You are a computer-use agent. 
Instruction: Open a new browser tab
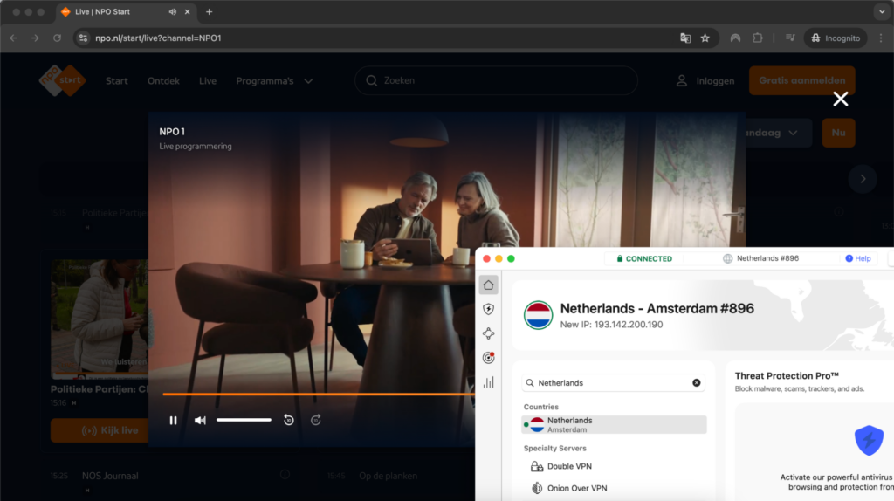(x=210, y=12)
